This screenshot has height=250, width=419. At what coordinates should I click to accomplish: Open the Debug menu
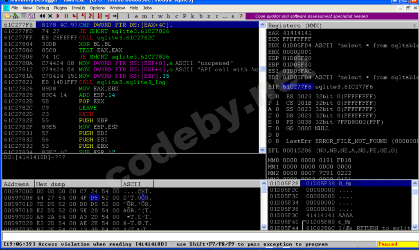[x=43, y=8]
